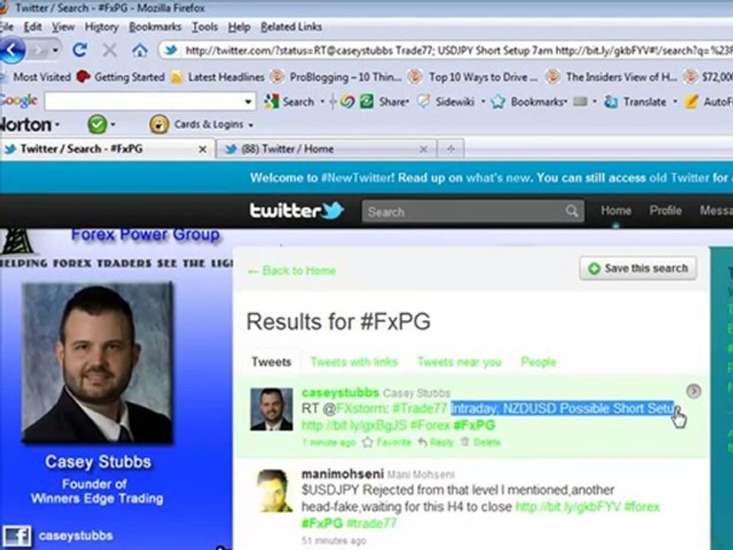Expand the Google toolbar search box dropdown
Image resolution: width=733 pixels, height=550 pixels.
(249, 102)
